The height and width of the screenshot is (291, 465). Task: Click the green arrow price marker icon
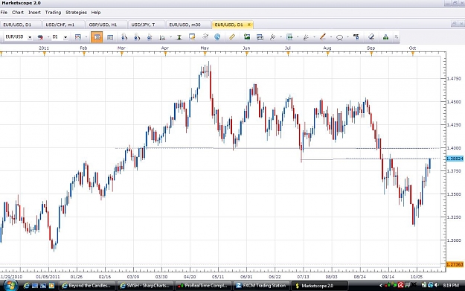coord(289,37)
